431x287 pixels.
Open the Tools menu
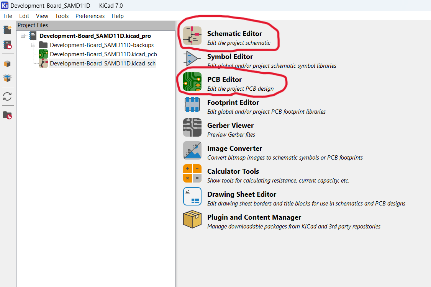[x=62, y=16]
